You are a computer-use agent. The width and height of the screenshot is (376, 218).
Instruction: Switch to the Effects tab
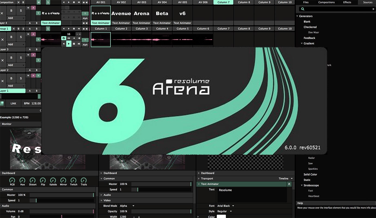pyautogui.click(x=347, y=2)
